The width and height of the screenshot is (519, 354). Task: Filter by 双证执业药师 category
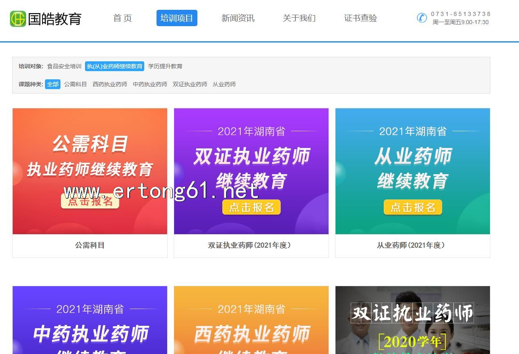point(190,84)
